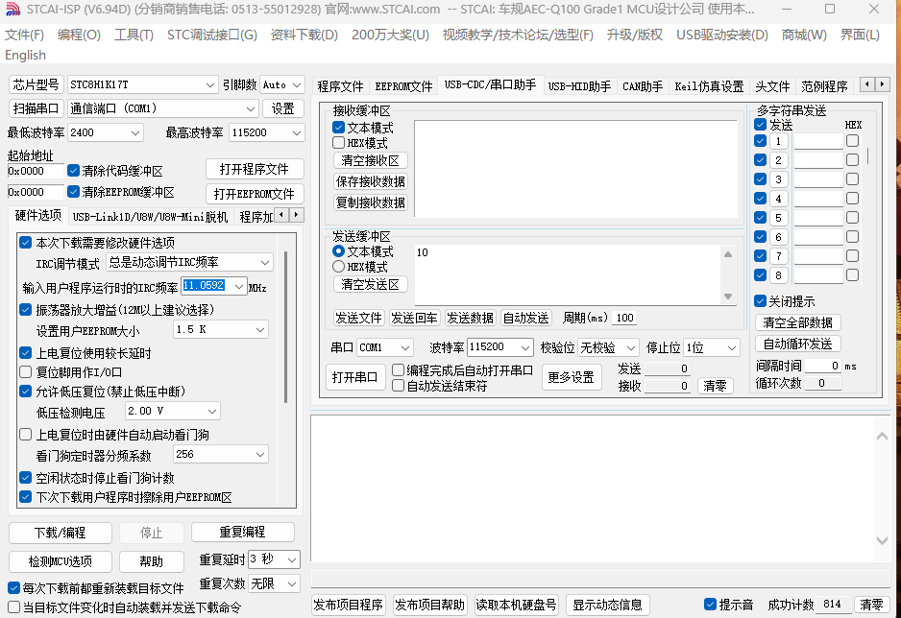Toggle 清除代码缓冲区 checkbox

click(73, 171)
